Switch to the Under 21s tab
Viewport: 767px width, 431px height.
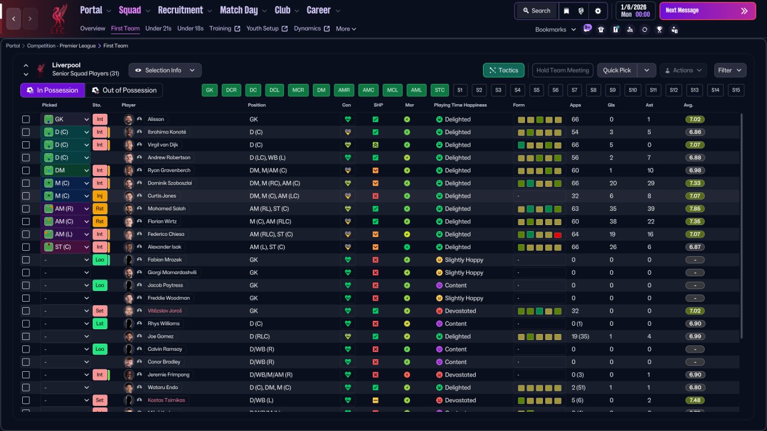tap(158, 29)
